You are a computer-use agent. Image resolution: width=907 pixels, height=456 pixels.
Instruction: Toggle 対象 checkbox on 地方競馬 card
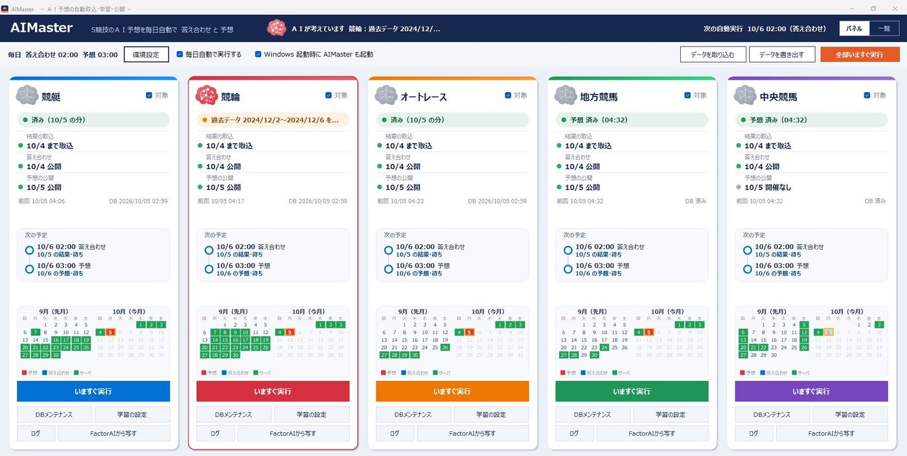[x=687, y=95]
